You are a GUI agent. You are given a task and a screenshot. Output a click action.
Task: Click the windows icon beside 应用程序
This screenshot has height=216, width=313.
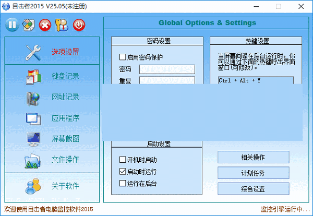pos(33,119)
